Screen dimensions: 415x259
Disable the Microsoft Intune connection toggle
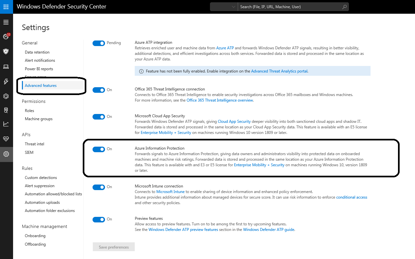coord(98,187)
